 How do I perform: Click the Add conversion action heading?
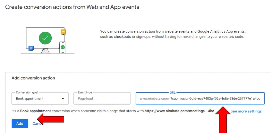point(33,78)
